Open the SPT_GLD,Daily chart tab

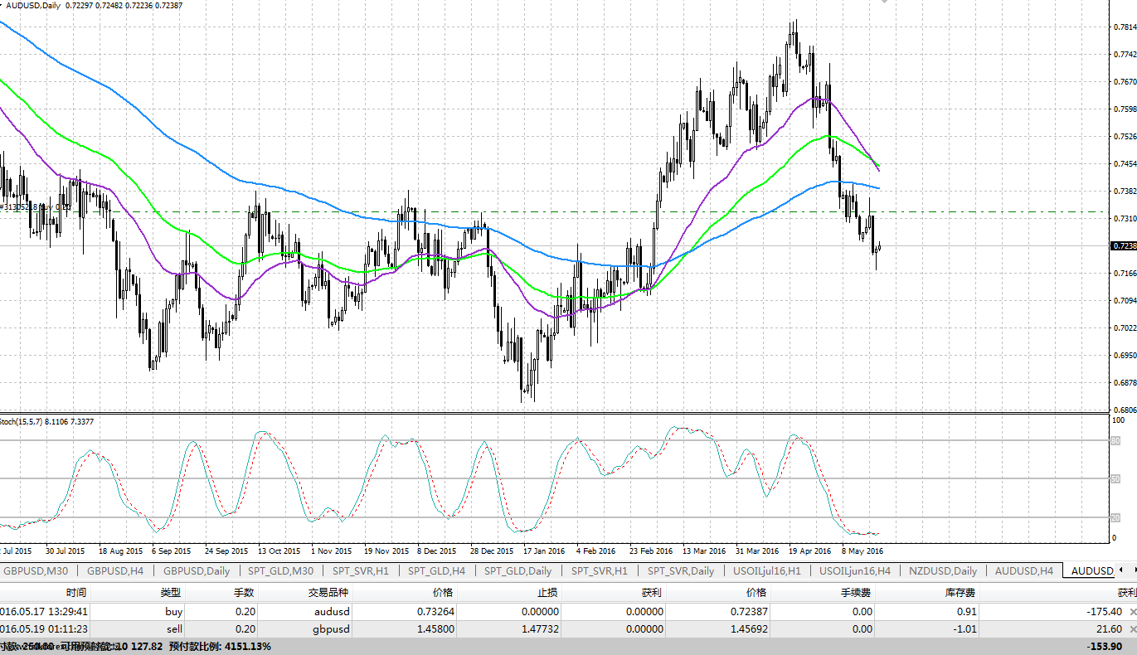point(518,570)
